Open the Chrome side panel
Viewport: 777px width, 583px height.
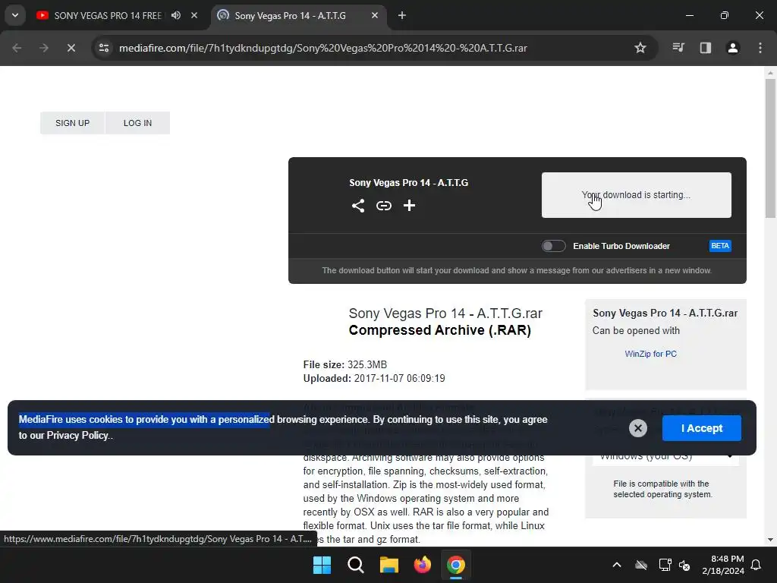[706, 48]
